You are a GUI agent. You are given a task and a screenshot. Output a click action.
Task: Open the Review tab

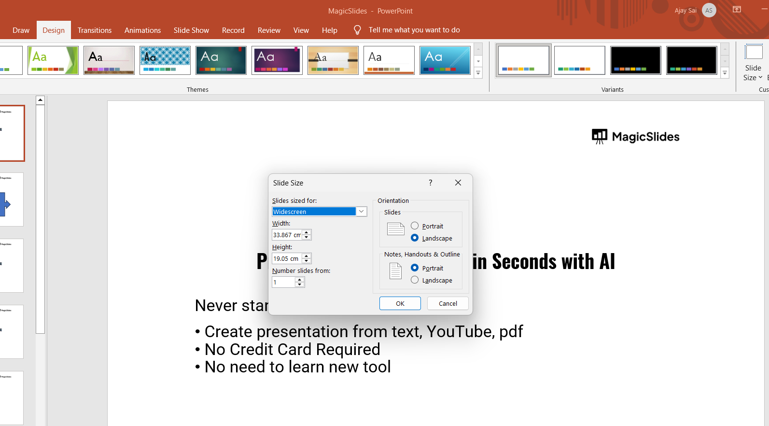(269, 30)
